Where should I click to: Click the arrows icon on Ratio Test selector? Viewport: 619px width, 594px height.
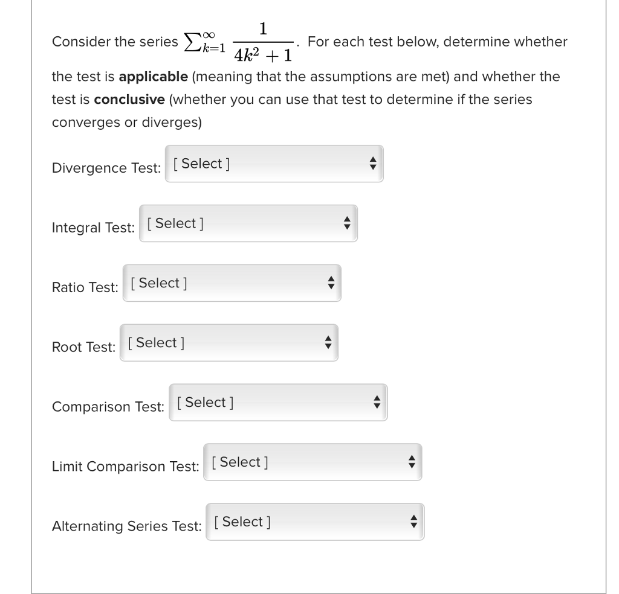[331, 283]
